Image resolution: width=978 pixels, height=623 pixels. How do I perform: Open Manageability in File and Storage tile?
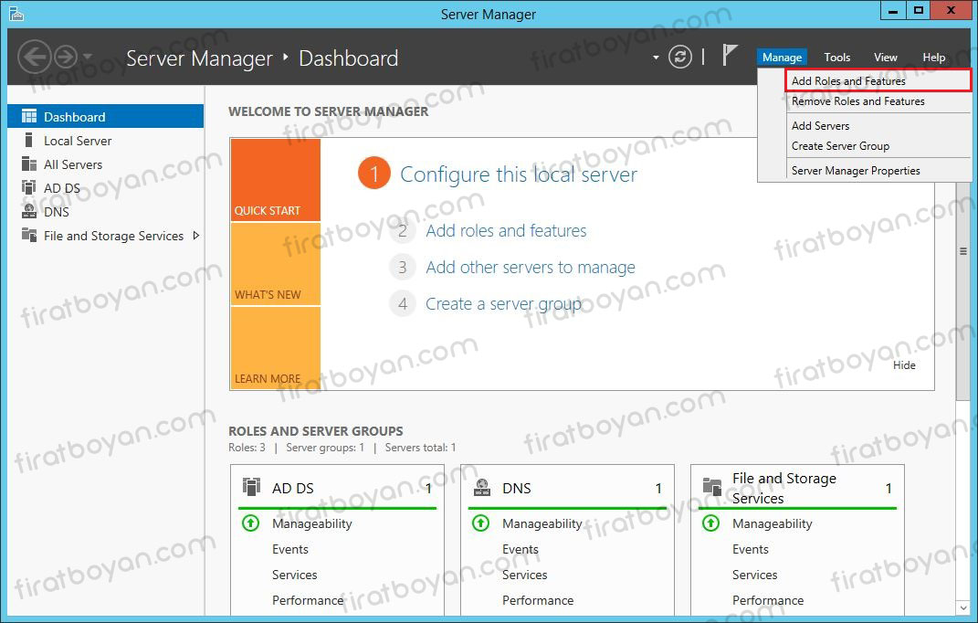click(x=773, y=523)
